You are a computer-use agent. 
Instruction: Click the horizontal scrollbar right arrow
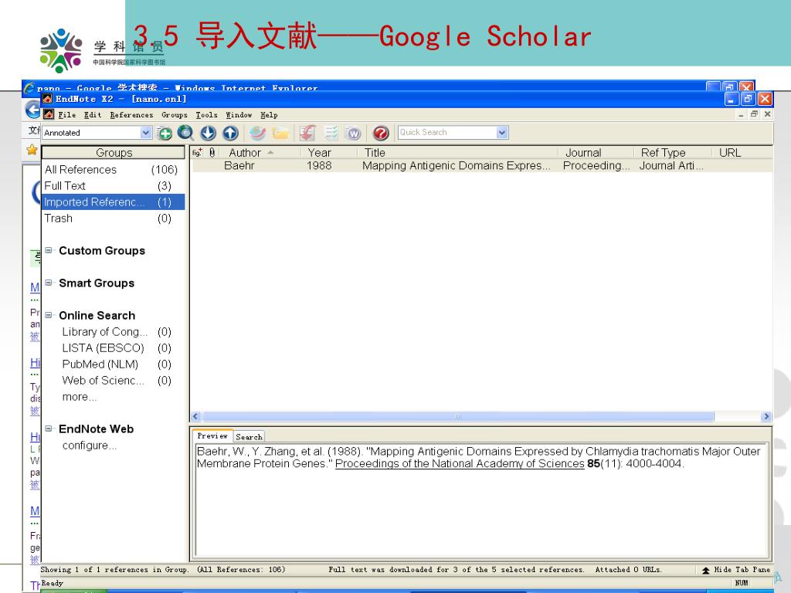tap(766, 416)
